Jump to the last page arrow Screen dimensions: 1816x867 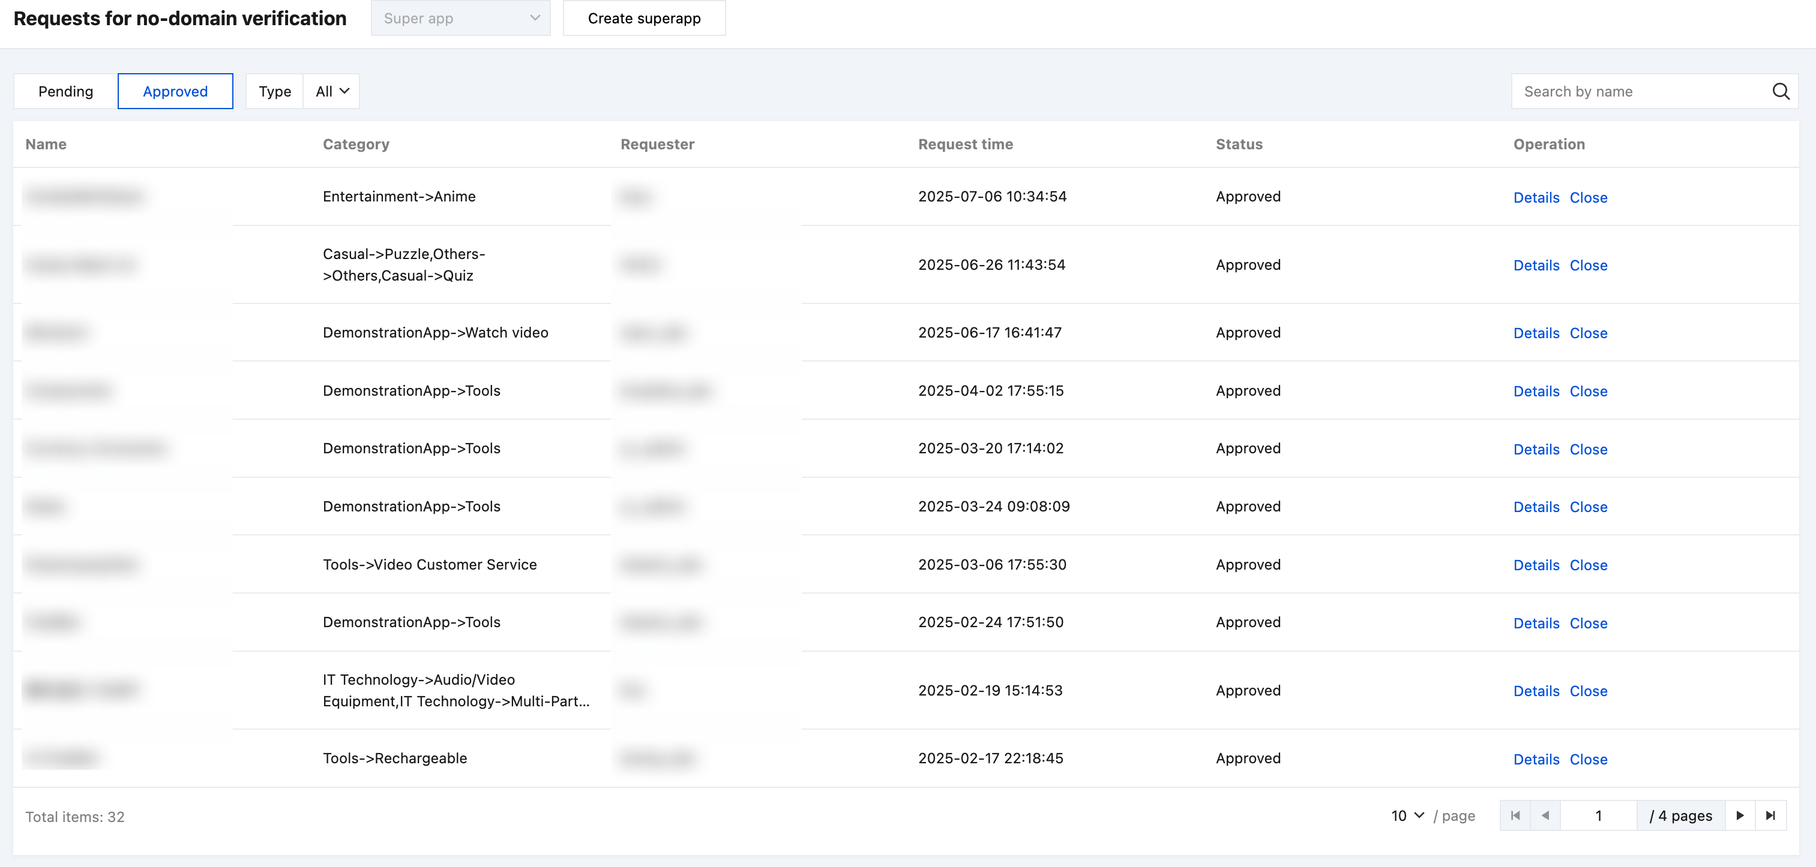click(x=1770, y=815)
